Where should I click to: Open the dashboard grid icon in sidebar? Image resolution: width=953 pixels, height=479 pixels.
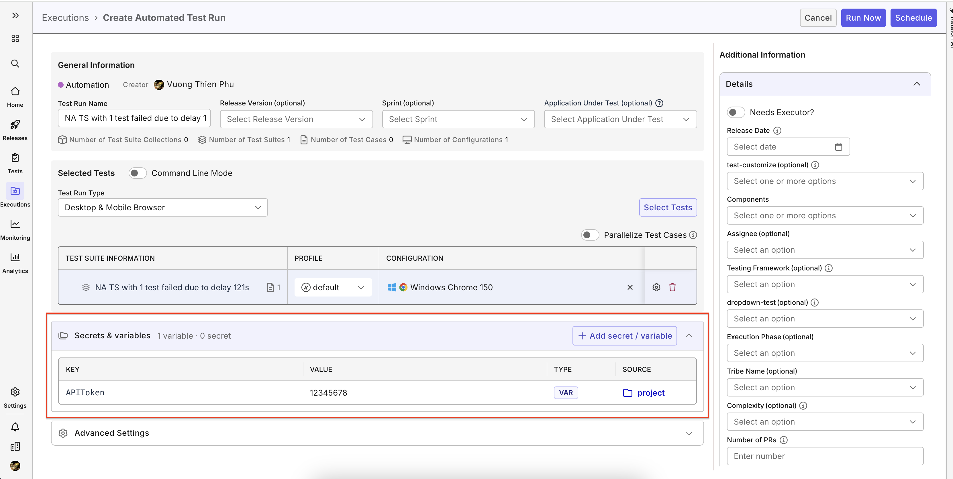[15, 38]
